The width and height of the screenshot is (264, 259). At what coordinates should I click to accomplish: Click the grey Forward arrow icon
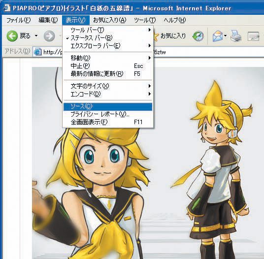click(49, 36)
